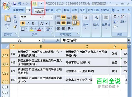Viewport: 132px width, 97px height.
Task: Switch to 审阅 tab
Action: pos(74,10)
